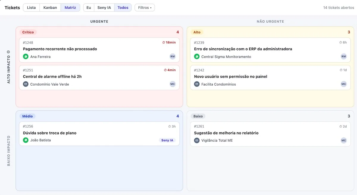
Task: Click the count 3 in the Baixo quadrant
Action: (x=349, y=116)
